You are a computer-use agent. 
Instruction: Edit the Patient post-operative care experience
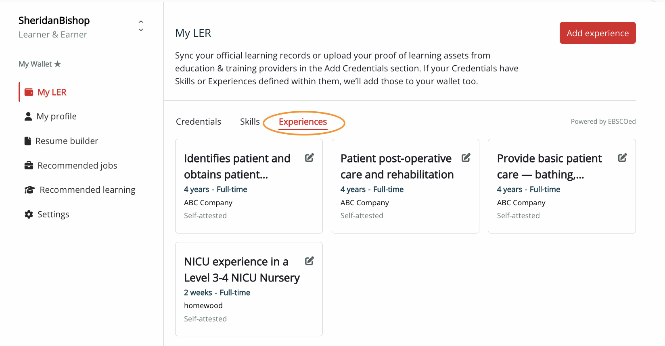pyautogui.click(x=466, y=158)
